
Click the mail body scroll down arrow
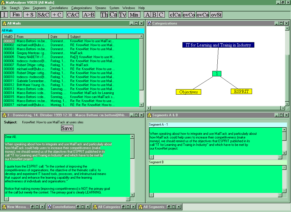point(132,195)
